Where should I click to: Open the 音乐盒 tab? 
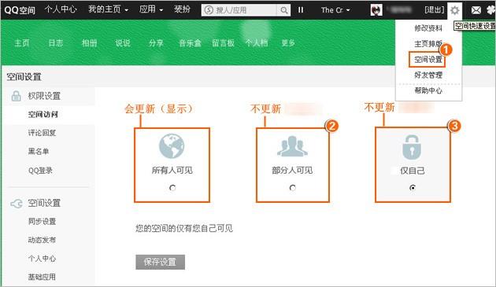click(190, 43)
